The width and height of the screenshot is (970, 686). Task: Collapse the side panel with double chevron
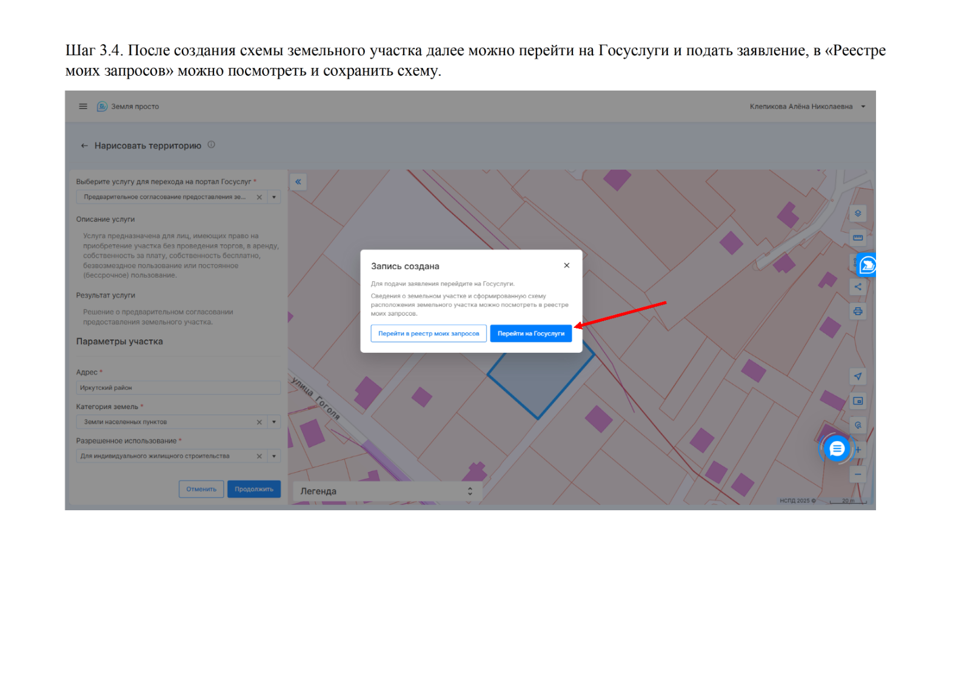point(298,182)
